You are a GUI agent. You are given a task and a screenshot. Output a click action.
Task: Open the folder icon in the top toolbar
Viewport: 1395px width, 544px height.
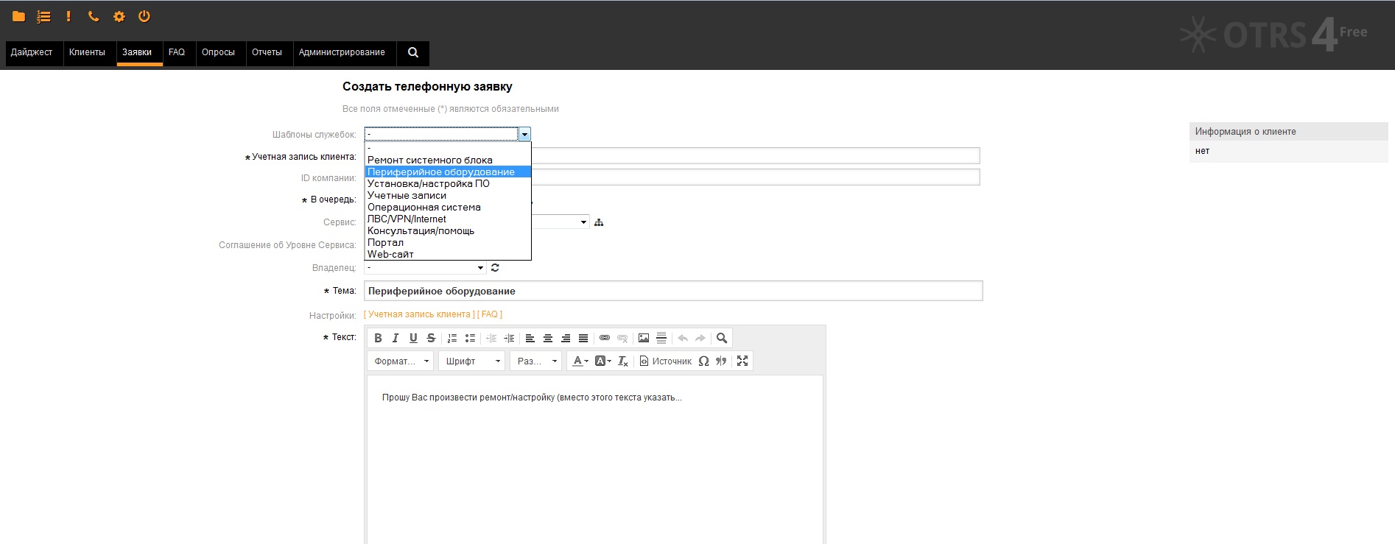click(x=19, y=16)
